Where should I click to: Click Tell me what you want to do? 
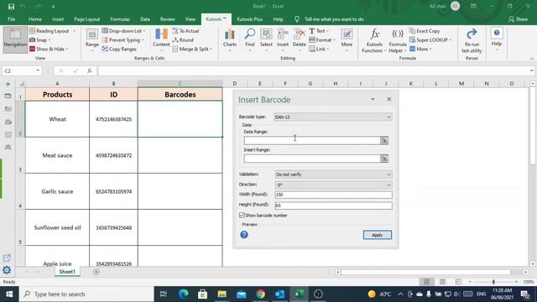click(334, 19)
